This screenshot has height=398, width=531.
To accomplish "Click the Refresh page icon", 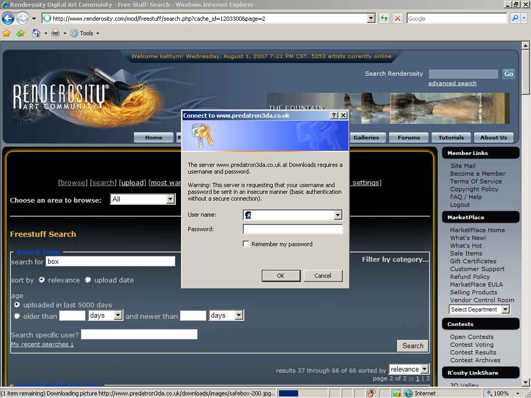I will coord(384,19).
